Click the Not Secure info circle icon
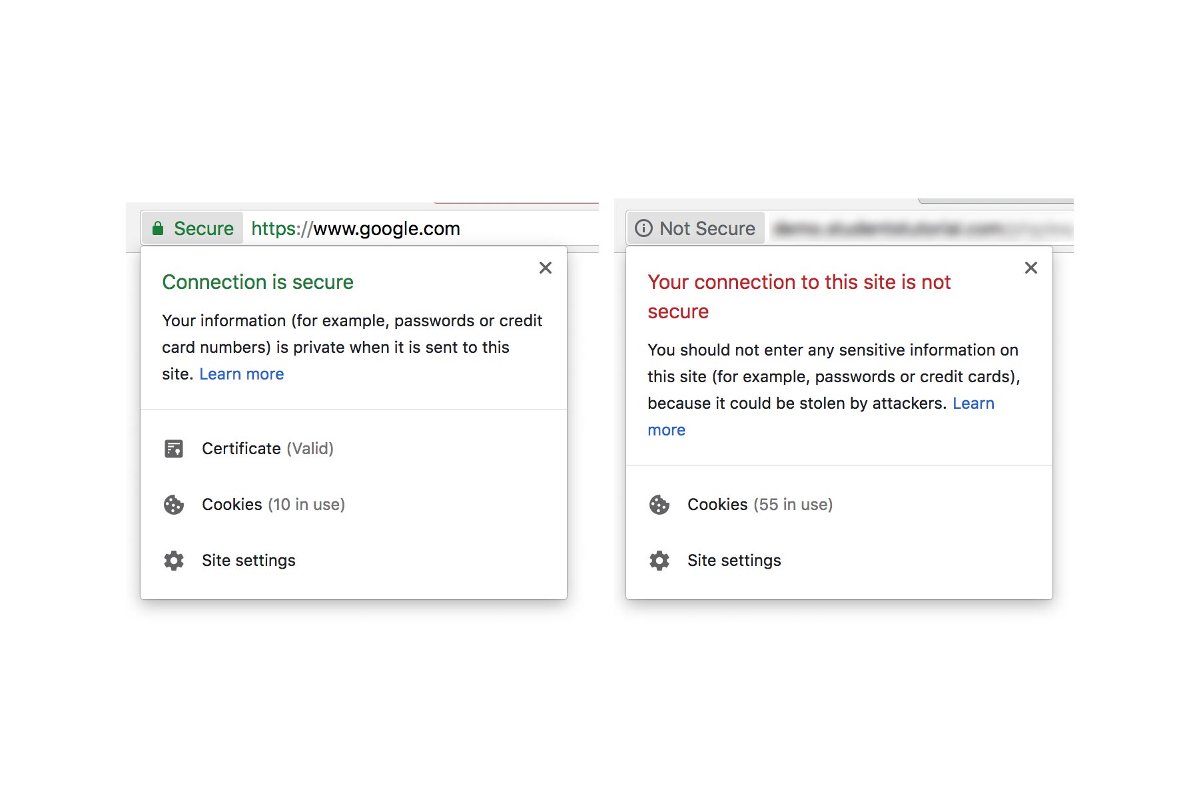 [x=643, y=229]
